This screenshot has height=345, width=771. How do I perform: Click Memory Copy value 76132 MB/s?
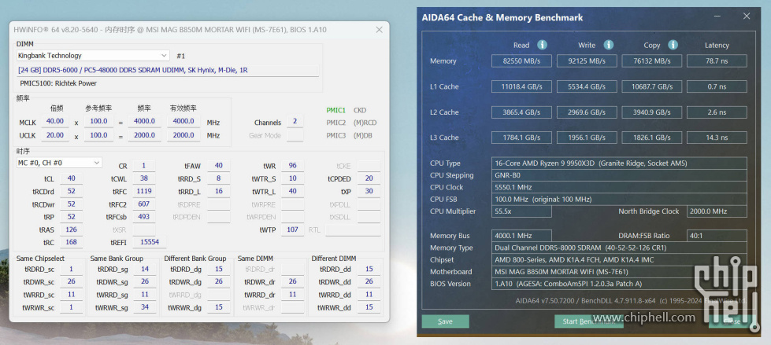pyautogui.click(x=651, y=61)
